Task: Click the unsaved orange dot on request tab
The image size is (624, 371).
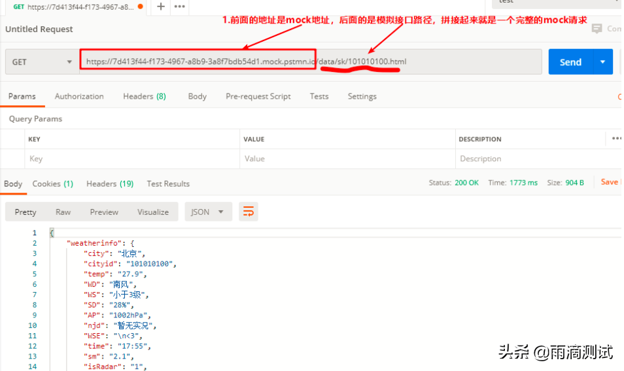Action: point(141,7)
